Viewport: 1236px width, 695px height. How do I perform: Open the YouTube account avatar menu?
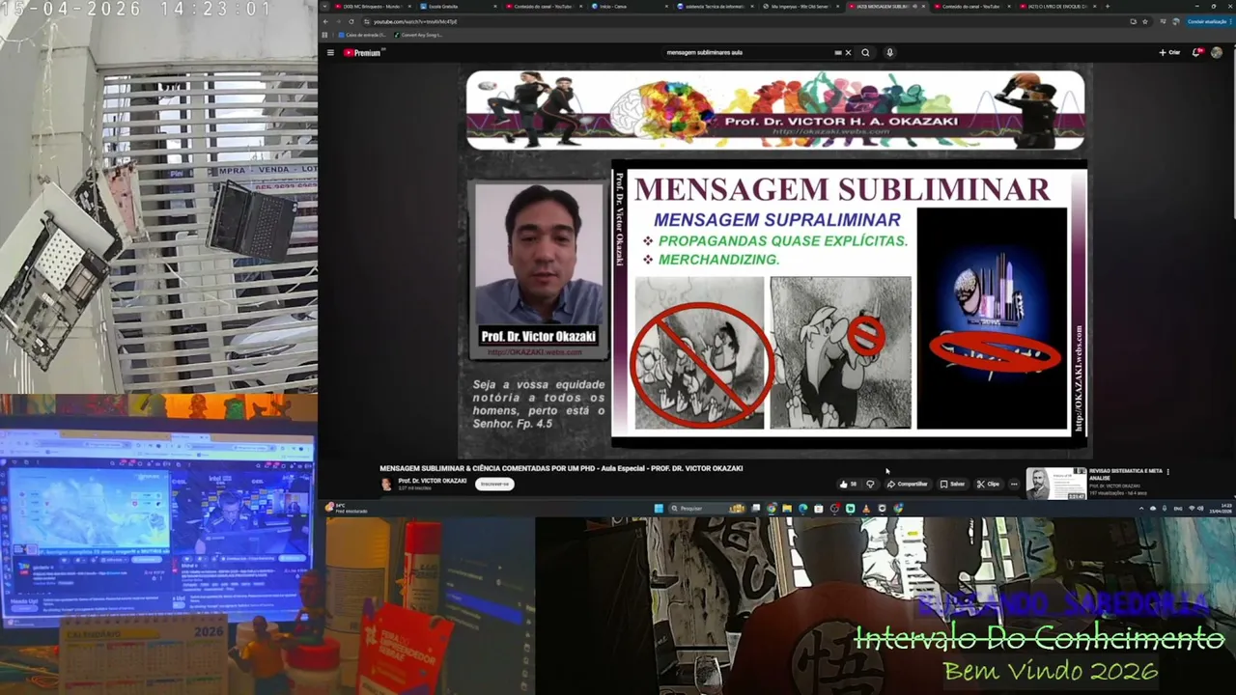[x=1217, y=53]
